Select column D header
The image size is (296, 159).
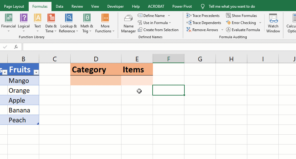(x=96, y=59)
